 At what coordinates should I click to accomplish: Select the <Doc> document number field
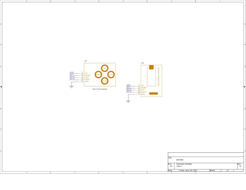179,166
